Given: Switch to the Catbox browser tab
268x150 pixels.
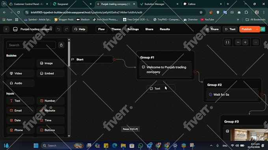Looking at the screenshot, I should pos(202,4).
